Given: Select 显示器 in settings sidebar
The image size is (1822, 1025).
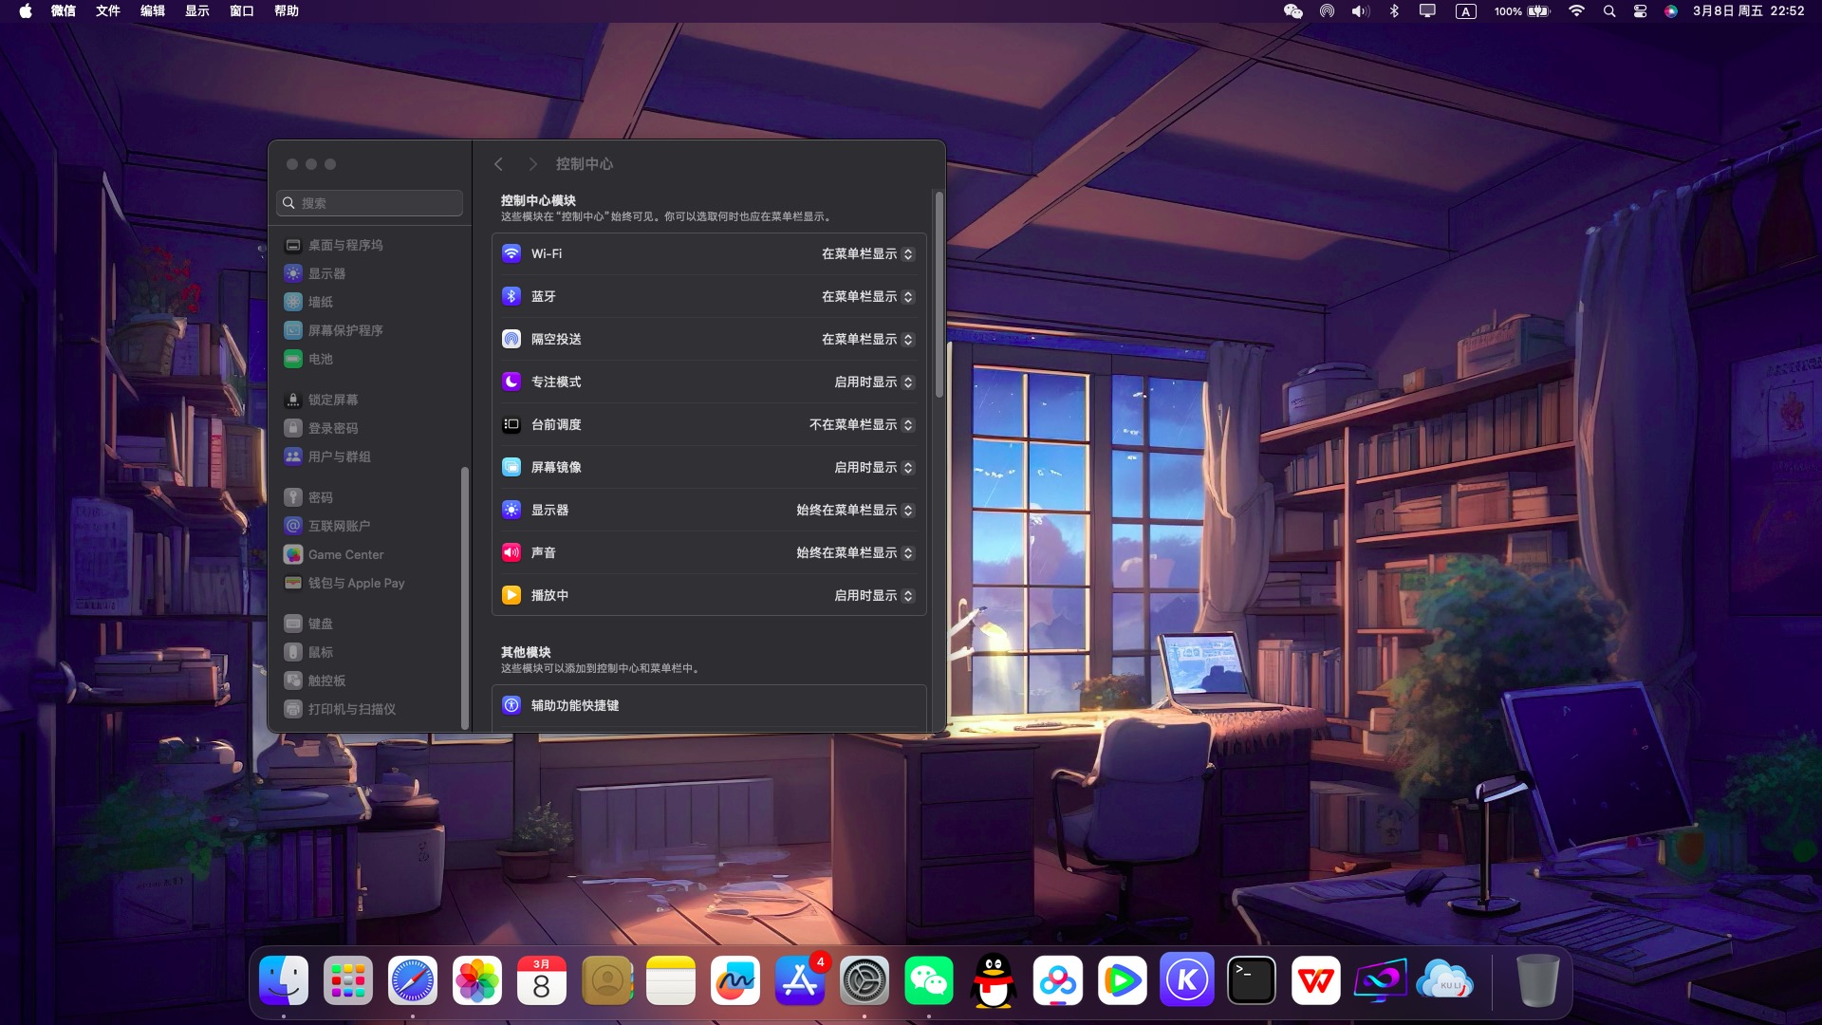Looking at the screenshot, I should tap(326, 273).
